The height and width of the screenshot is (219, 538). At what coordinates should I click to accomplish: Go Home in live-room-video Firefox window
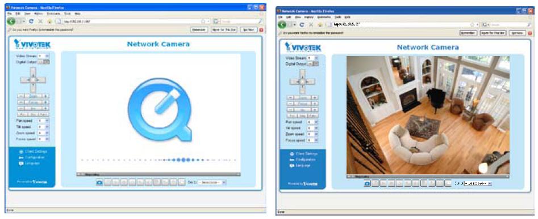click(x=320, y=24)
